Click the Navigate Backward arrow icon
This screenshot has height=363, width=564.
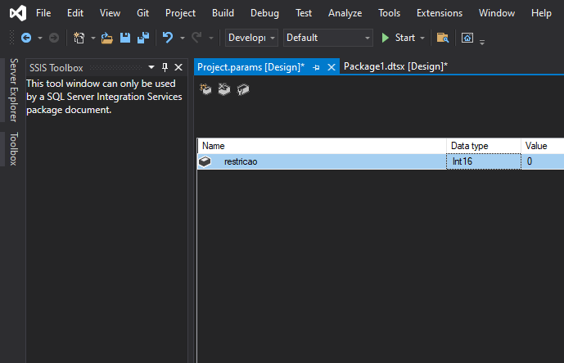click(26, 38)
